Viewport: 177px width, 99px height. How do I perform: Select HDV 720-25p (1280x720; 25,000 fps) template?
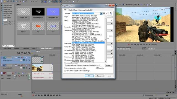coord(83,44)
